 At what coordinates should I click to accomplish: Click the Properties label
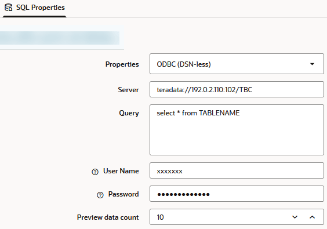(122, 64)
